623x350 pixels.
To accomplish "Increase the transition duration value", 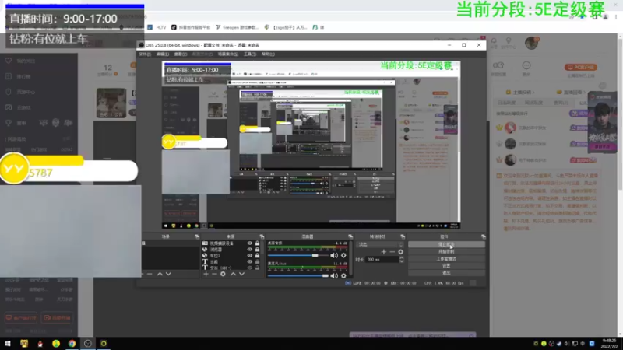I will (x=401, y=257).
